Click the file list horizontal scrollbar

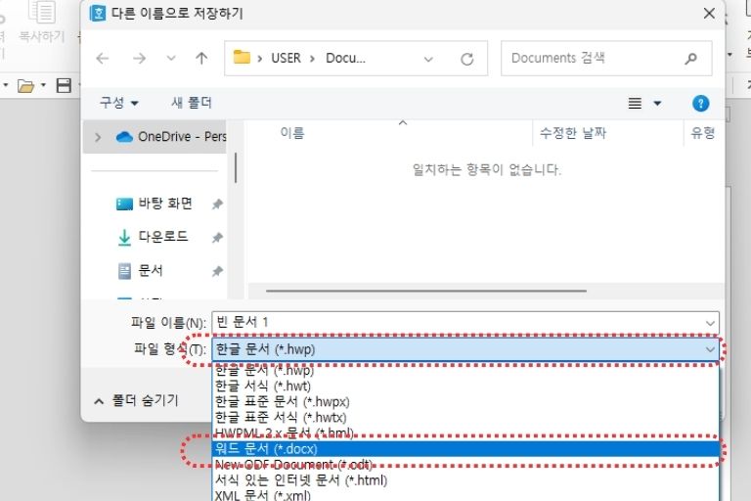(426, 291)
